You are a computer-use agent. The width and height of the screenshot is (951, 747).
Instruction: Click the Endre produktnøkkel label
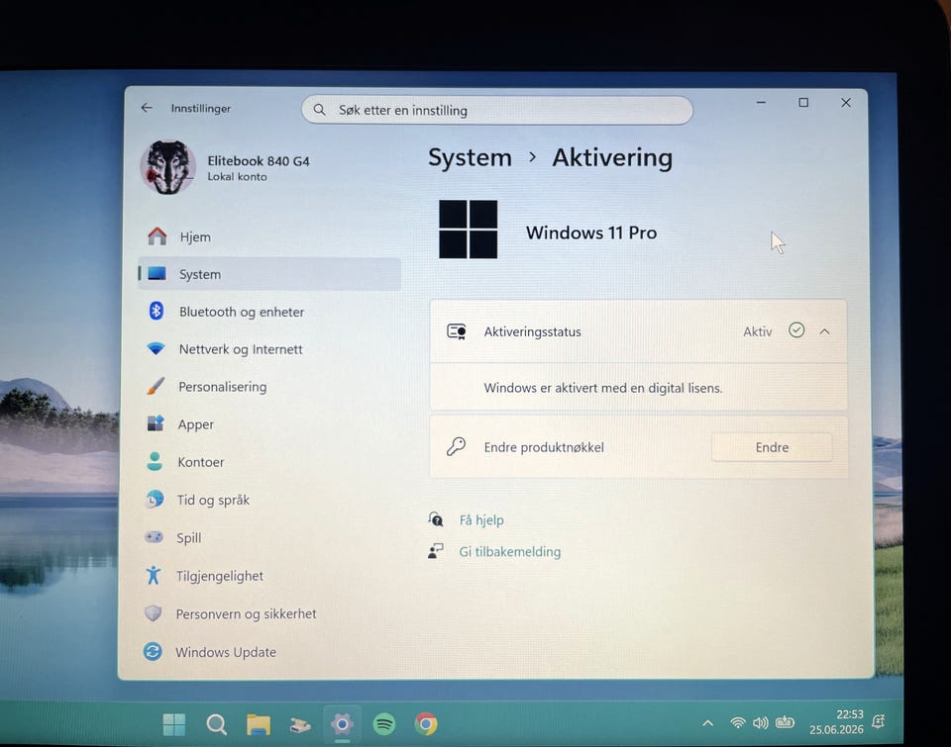coord(544,447)
